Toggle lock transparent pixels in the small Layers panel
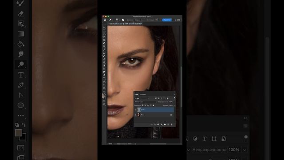This screenshot has width=284, height=160. coord(142,105)
